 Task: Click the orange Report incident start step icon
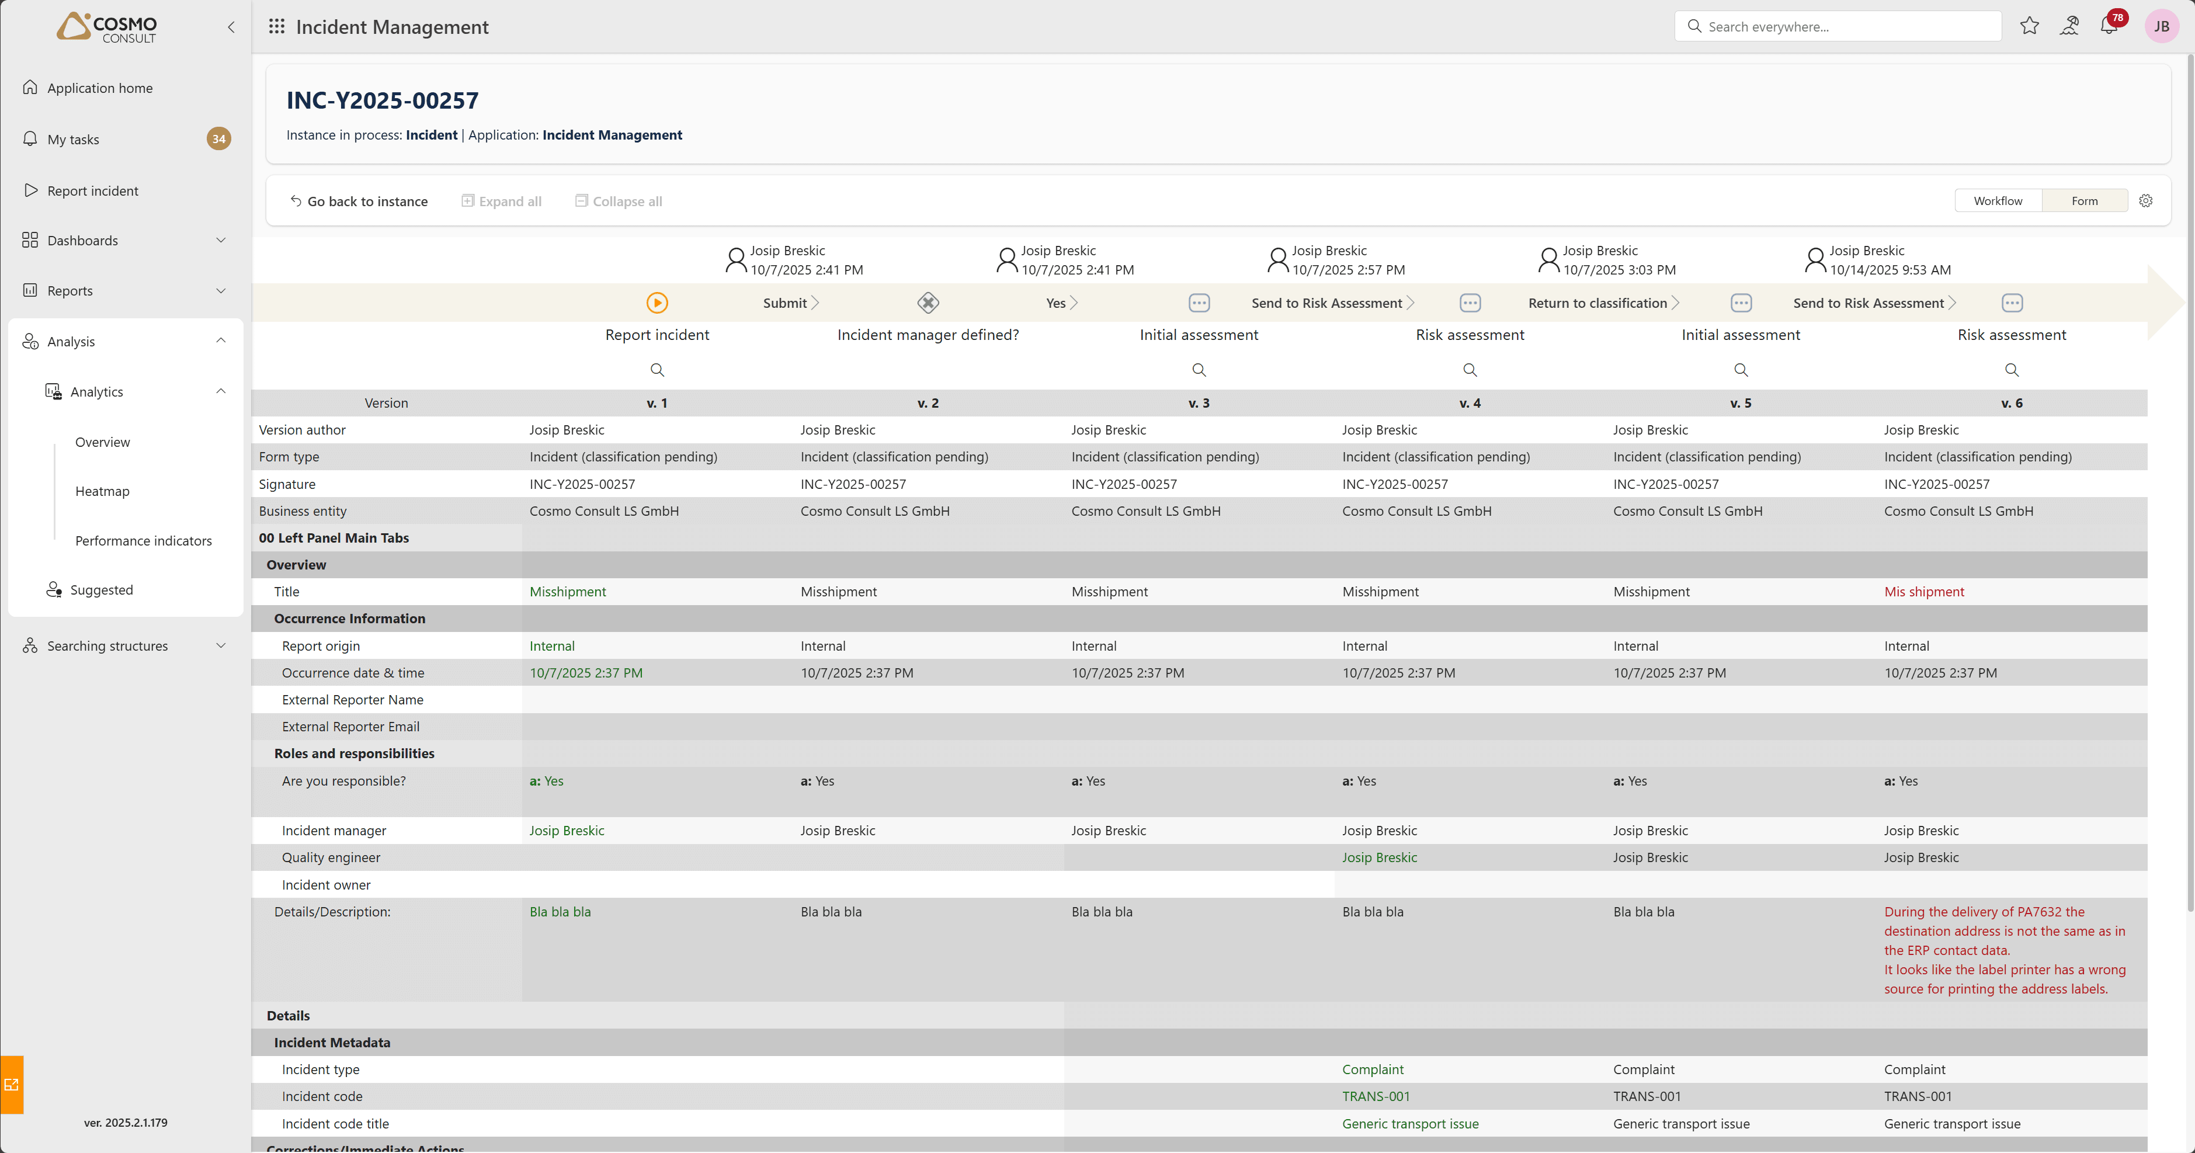[x=657, y=303]
